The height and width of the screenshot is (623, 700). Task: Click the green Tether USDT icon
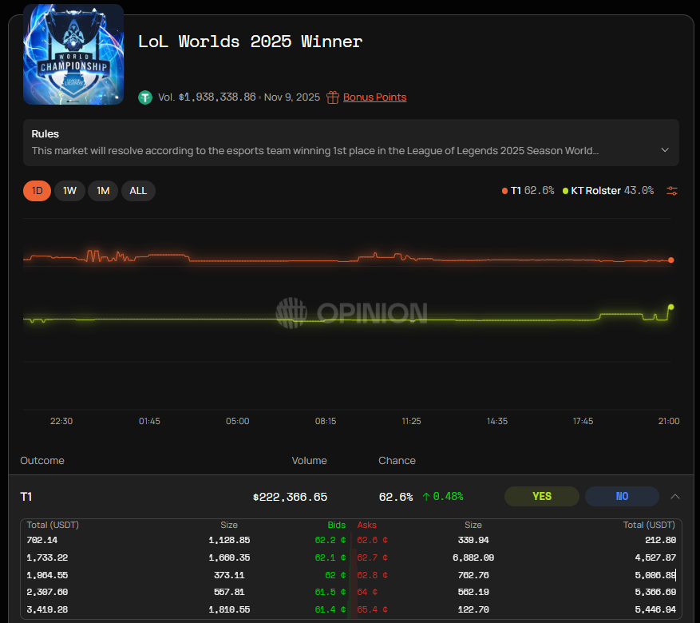click(145, 97)
